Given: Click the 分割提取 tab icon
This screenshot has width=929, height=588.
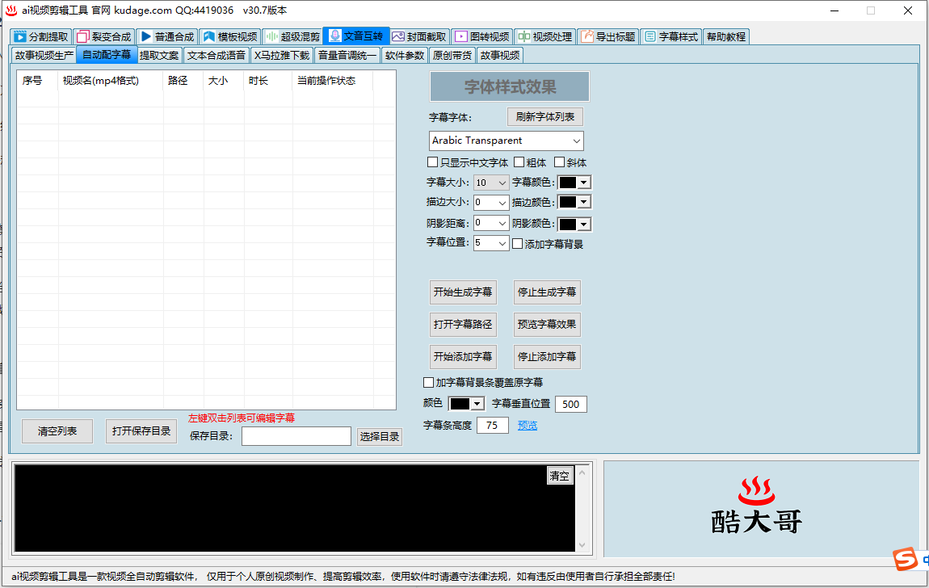Looking at the screenshot, I should point(20,36).
